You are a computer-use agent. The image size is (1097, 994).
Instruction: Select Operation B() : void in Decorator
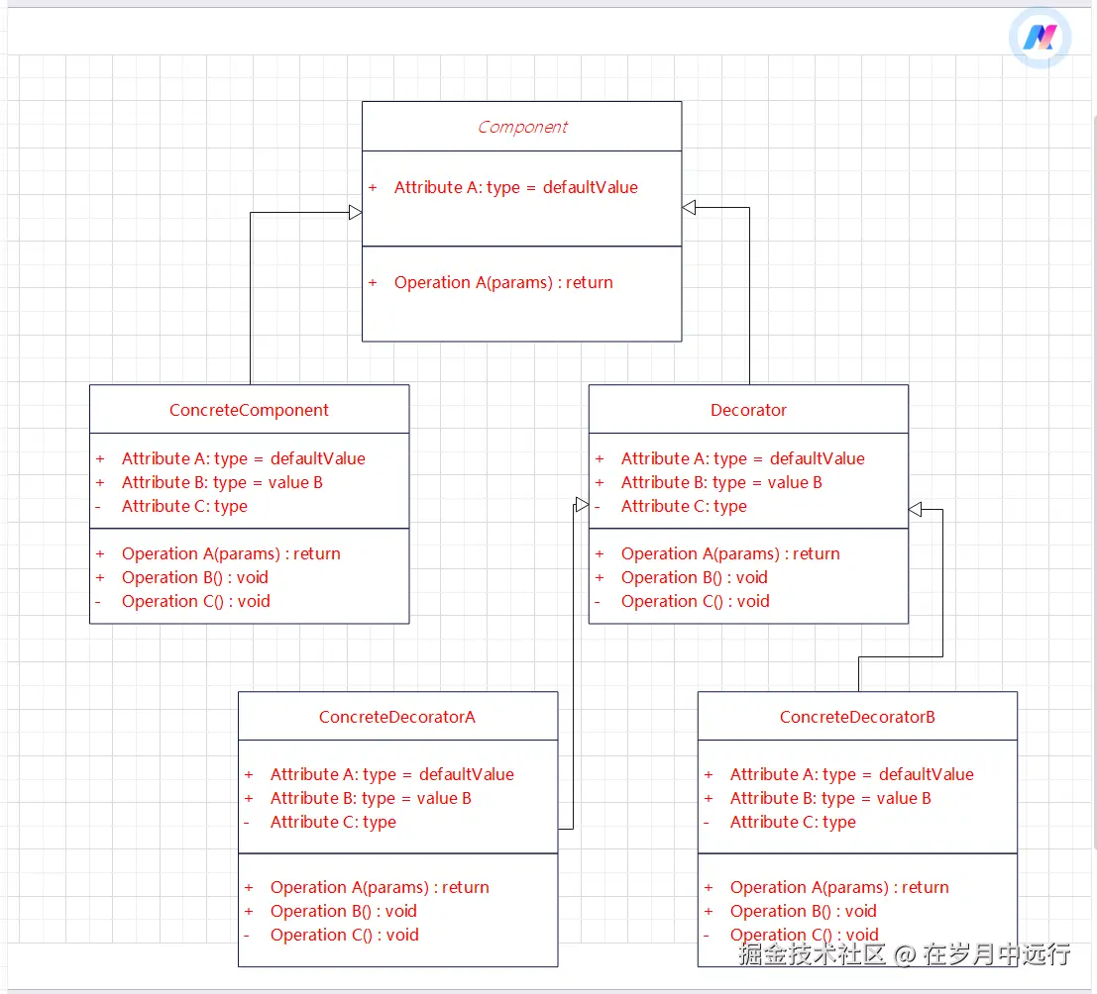tap(694, 577)
